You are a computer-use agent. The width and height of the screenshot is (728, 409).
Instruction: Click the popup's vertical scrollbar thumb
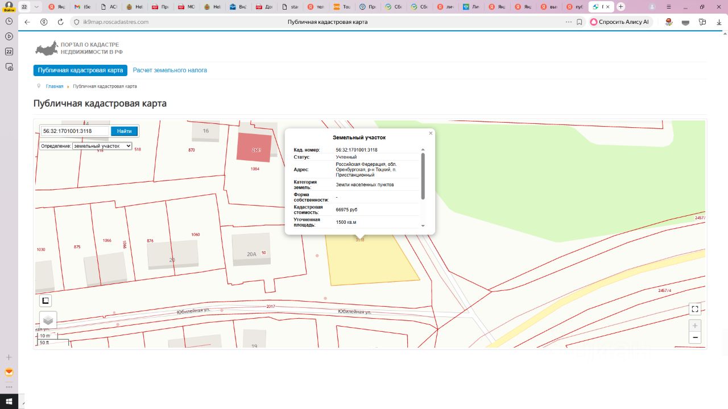point(423,176)
